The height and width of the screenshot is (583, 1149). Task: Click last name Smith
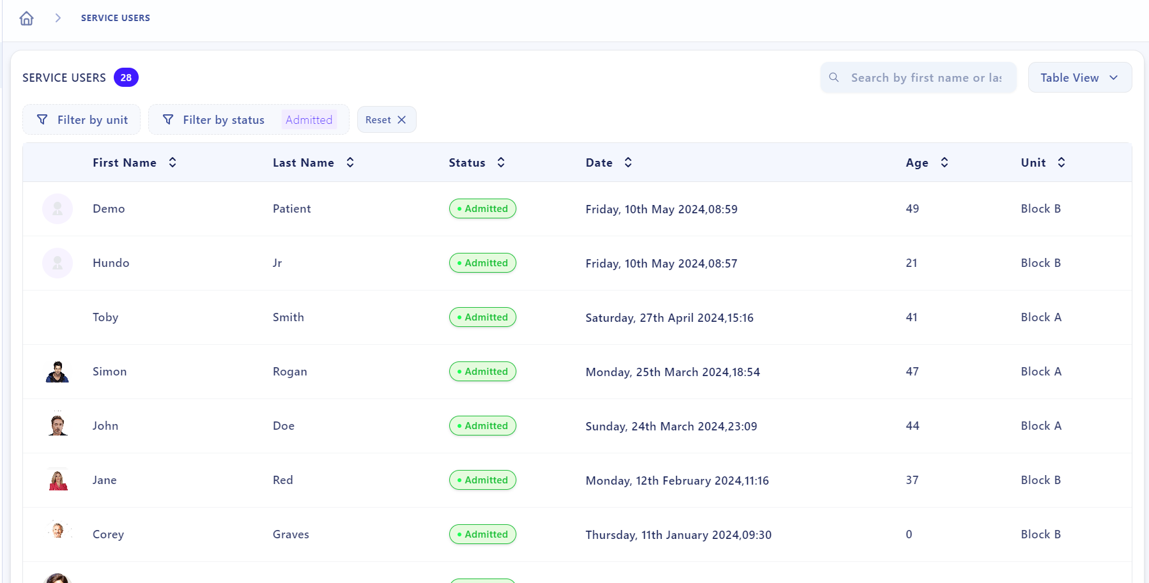[x=288, y=317]
